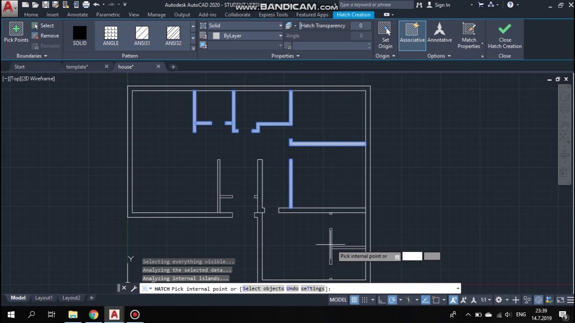Image resolution: width=575 pixels, height=323 pixels.
Task: Select the ANSI31 hatch pattern swatch
Action: tap(142, 36)
